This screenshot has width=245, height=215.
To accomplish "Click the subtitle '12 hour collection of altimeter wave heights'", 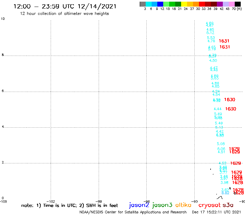I will 64,14.
